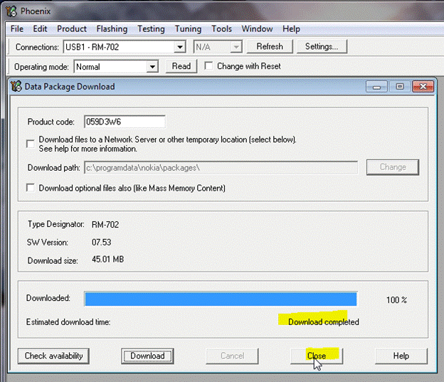Click the SW Version value '07.53'

(x=101, y=243)
